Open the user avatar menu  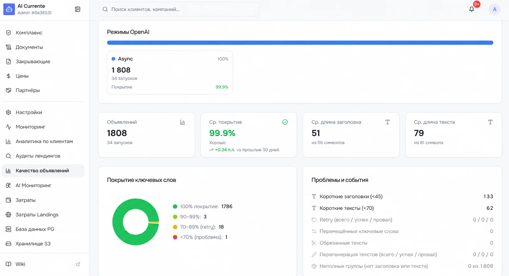[494, 9]
